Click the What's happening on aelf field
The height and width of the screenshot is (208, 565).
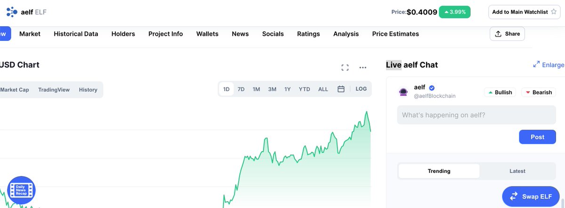click(x=476, y=115)
